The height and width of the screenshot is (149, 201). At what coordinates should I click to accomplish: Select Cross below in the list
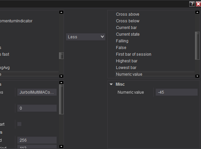[x=128, y=21]
